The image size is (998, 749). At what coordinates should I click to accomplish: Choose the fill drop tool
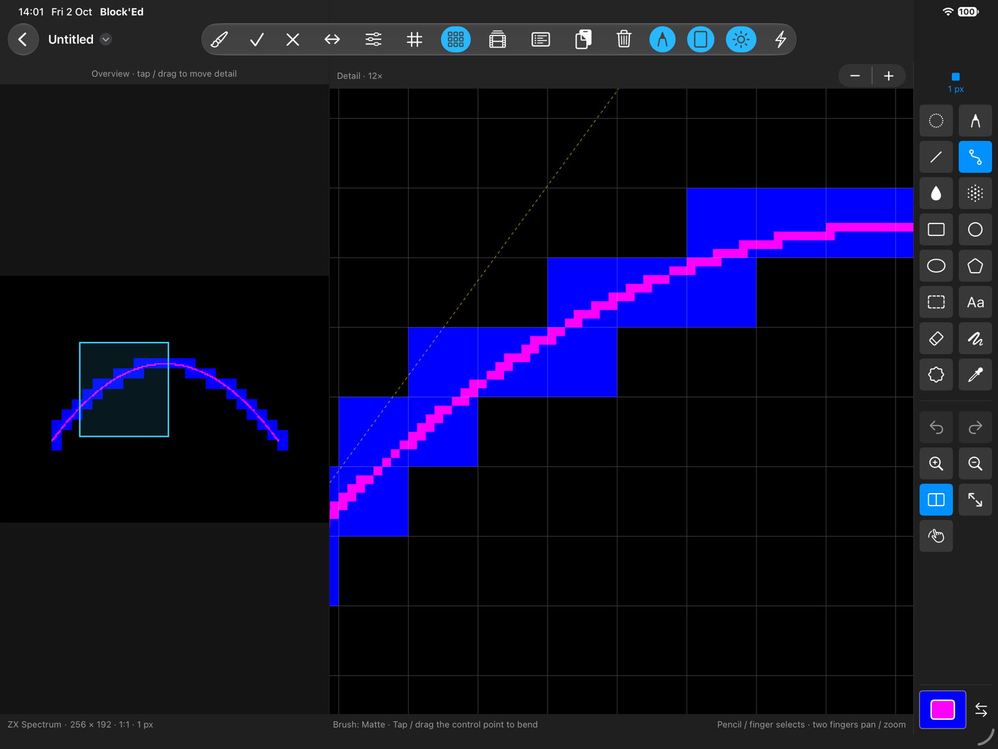point(936,193)
